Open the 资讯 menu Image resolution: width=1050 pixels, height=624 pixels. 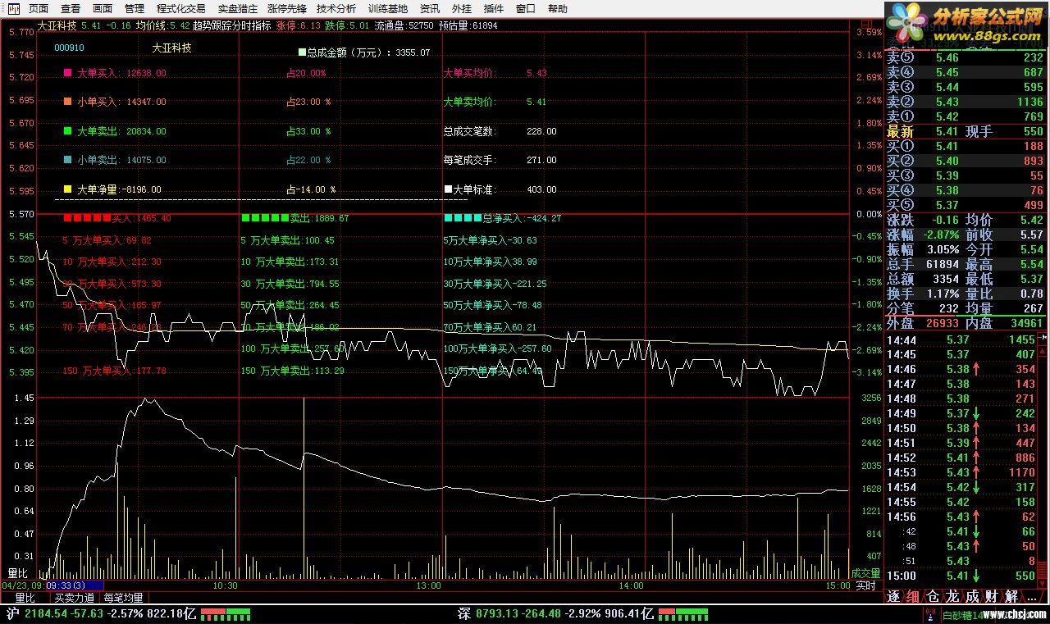pos(429,9)
